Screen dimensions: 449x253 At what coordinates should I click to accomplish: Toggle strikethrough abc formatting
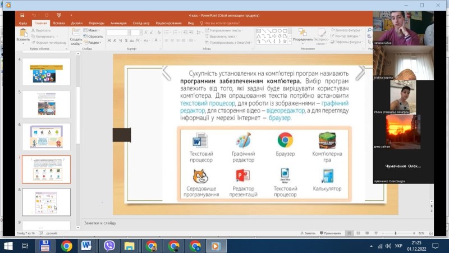pyautogui.click(x=132, y=40)
